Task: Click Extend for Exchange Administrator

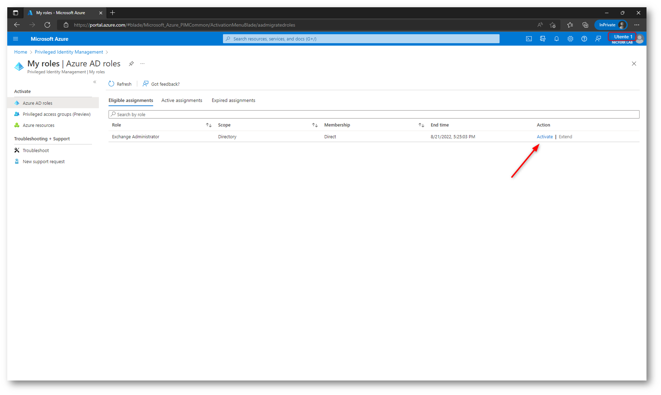Action: click(565, 136)
